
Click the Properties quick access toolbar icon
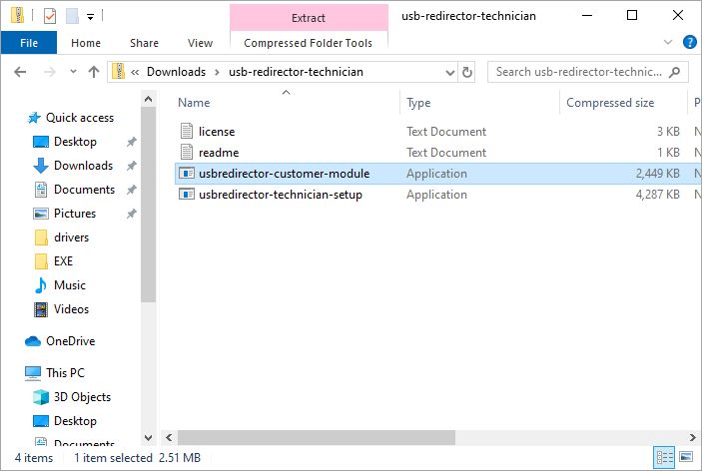pyautogui.click(x=50, y=16)
